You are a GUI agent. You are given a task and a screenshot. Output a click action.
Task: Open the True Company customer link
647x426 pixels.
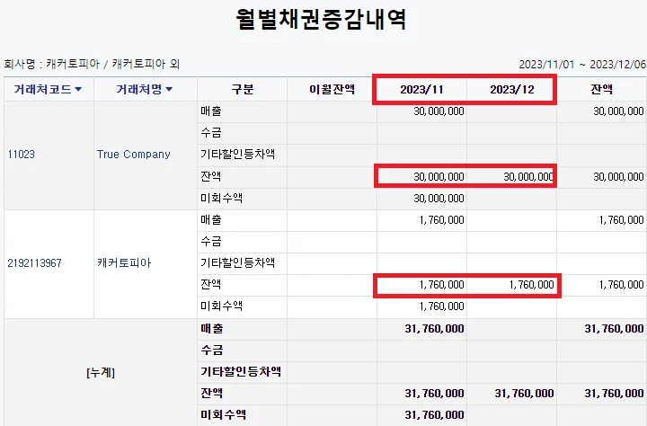click(133, 155)
